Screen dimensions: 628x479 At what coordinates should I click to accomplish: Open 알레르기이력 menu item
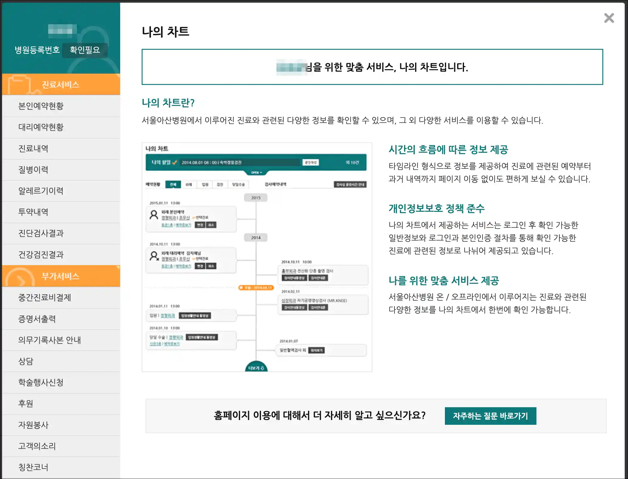(61, 191)
